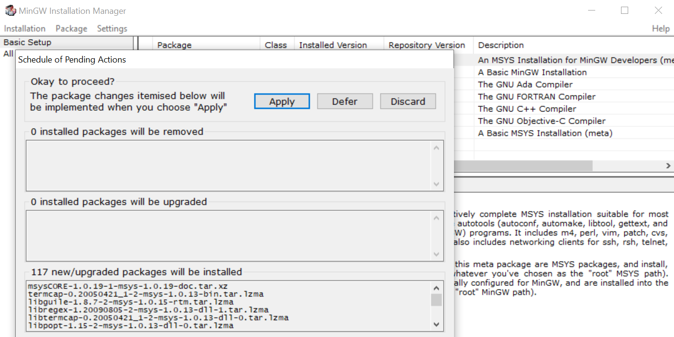Click the Repository Version column header
The width and height of the screenshot is (674, 337).
pyautogui.click(x=429, y=45)
